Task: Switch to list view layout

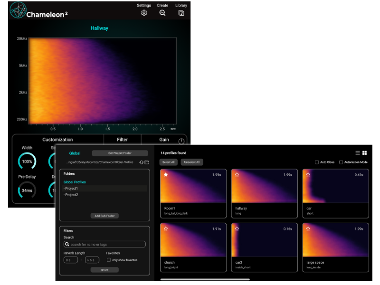Action: point(358,153)
